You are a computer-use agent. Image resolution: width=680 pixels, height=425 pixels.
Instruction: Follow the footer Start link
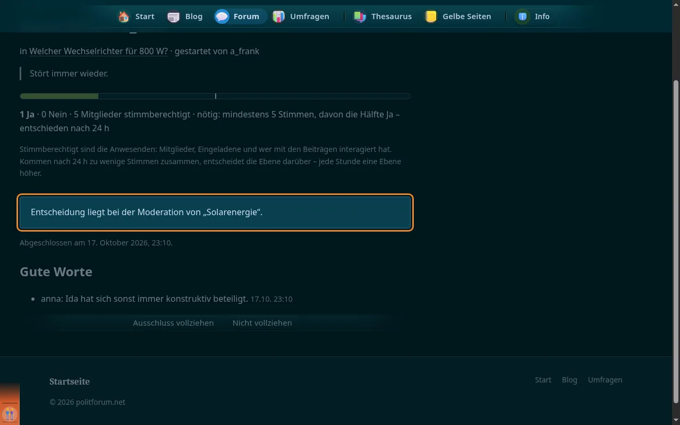coord(543,379)
